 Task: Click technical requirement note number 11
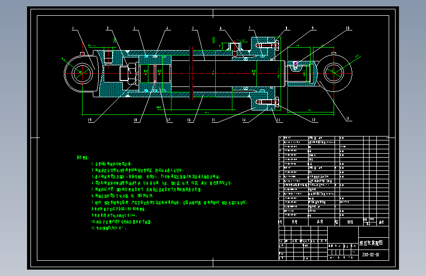click(109, 228)
